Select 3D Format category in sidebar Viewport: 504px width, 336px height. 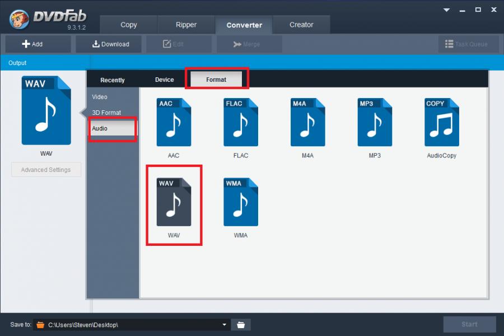(106, 113)
